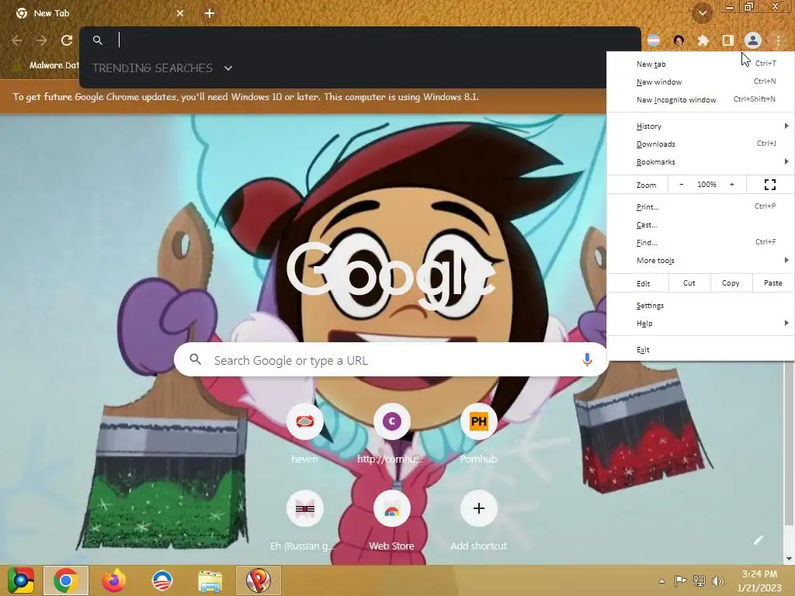The height and width of the screenshot is (596, 795).
Task: Decrease zoom with the minus button
Action: [681, 185]
